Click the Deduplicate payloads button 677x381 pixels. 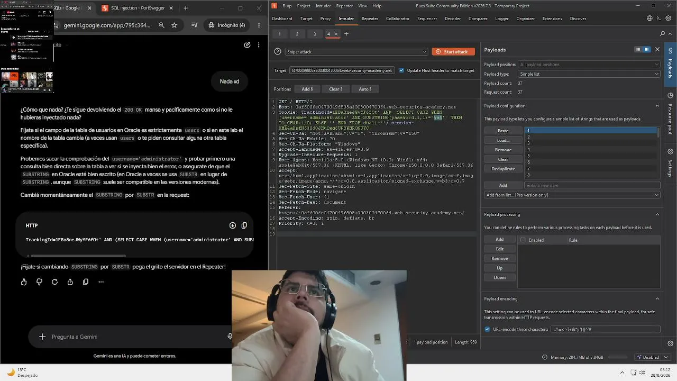point(503,169)
